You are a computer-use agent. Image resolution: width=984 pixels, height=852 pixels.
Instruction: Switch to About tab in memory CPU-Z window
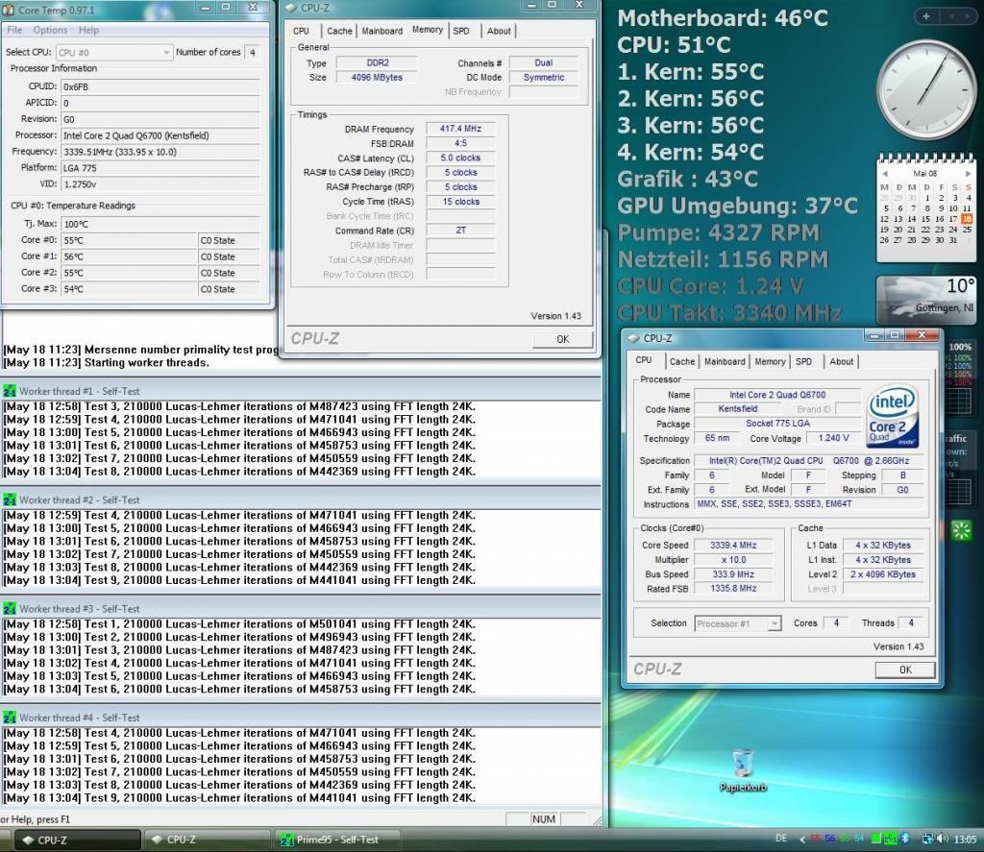(499, 31)
